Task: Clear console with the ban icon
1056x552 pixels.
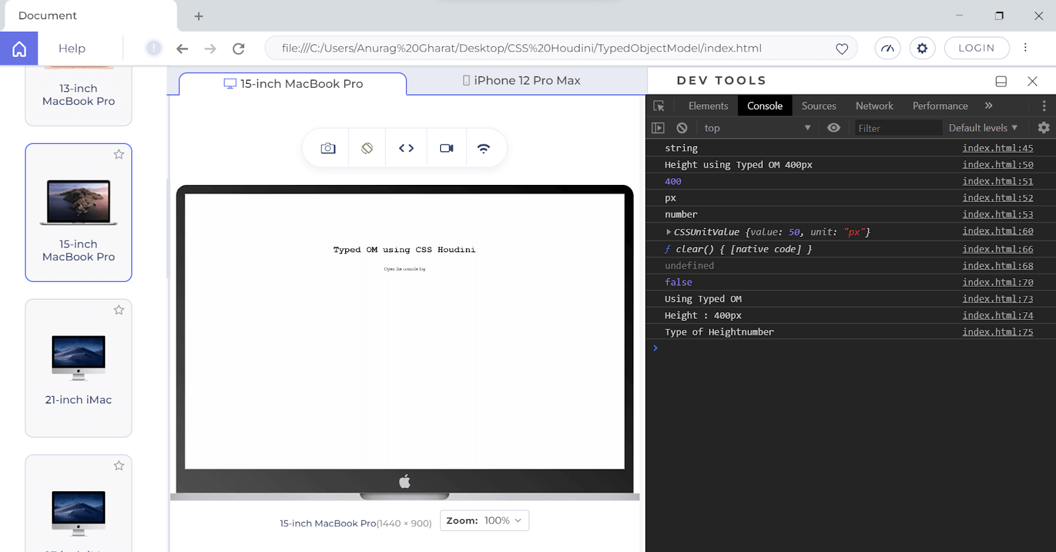Action: (682, 128)
